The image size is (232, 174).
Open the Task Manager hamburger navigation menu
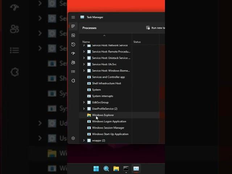coord(73,17)
